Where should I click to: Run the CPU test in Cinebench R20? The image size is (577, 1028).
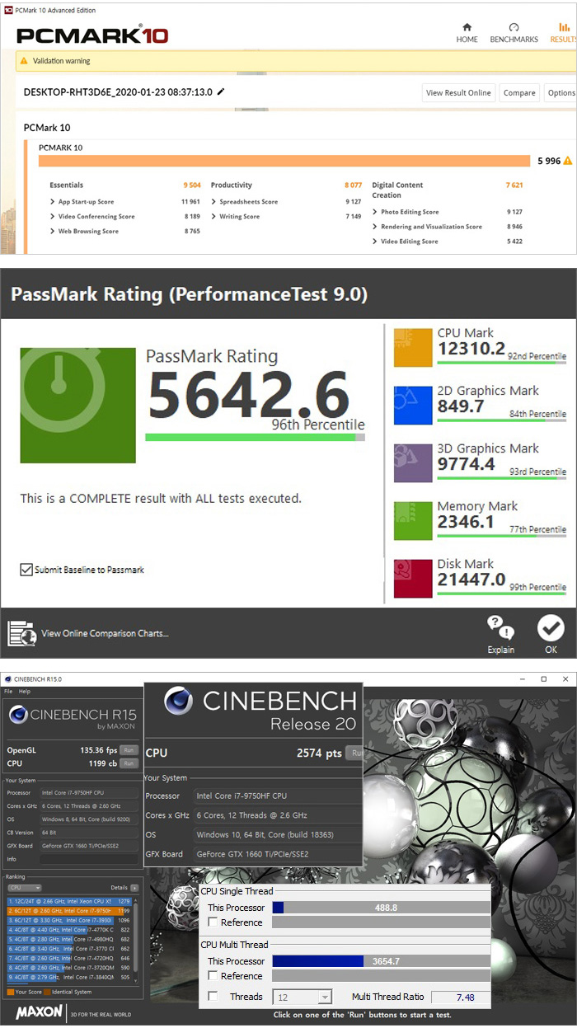[x=355, y=753]
